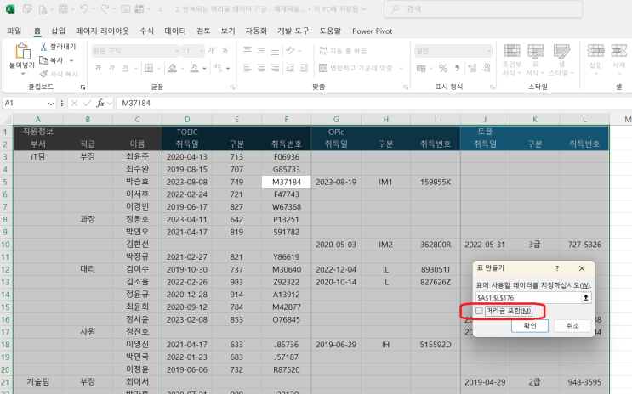The height and width of the screenshot is (394, 632).
Task: Open the Power Pivot tab
Action: click(x=372, y=31)
